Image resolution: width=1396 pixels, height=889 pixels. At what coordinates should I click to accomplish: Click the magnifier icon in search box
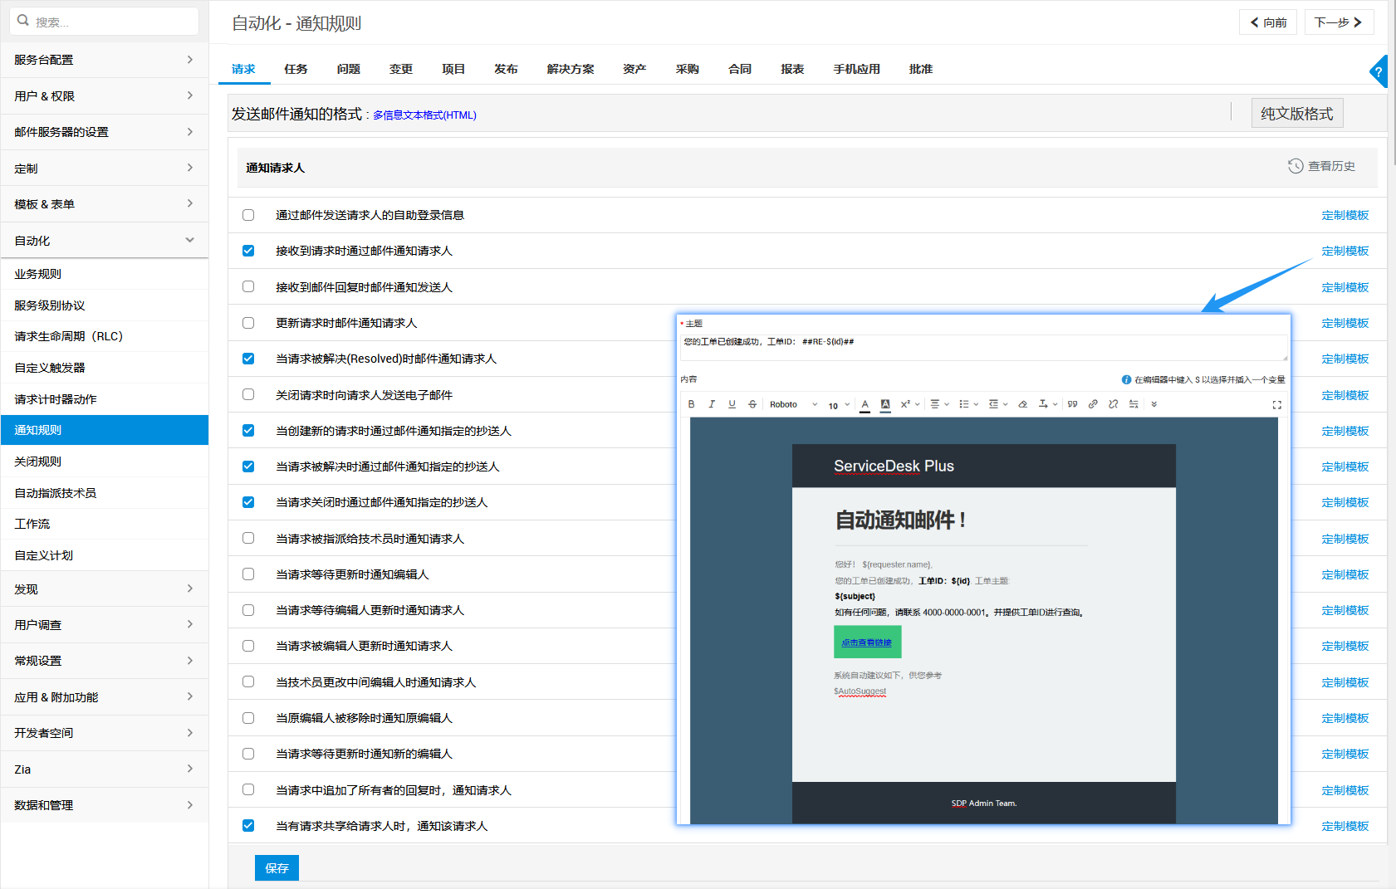(23, 21)
